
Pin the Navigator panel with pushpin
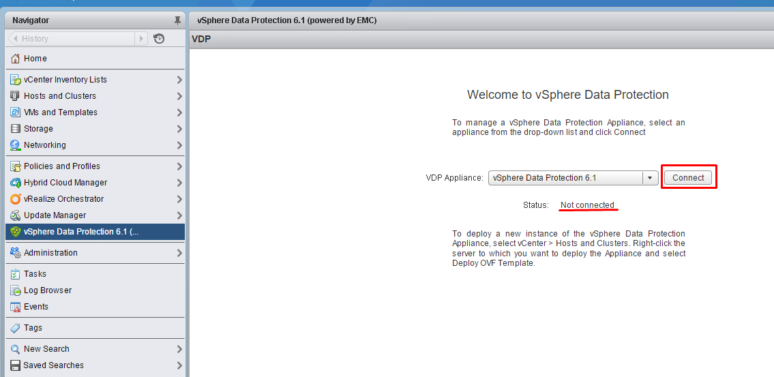[x=178, y=20]
